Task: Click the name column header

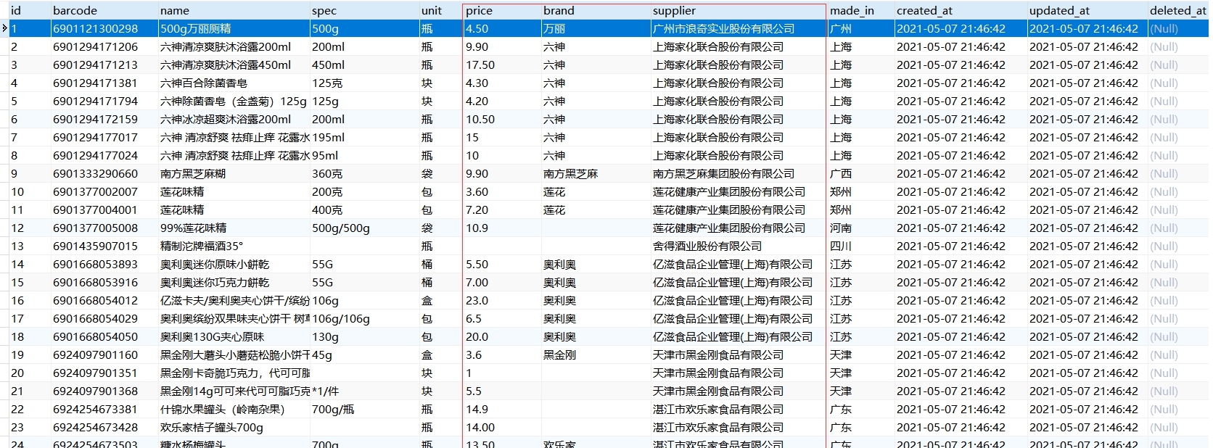Action: coord(234,10)
